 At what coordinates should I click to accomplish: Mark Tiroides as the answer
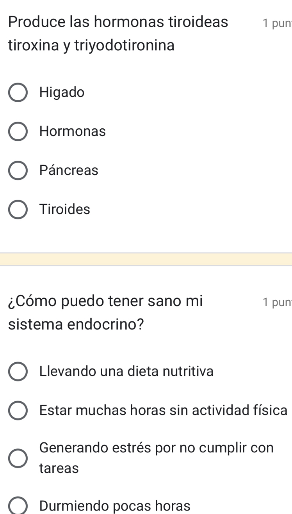(x=18, y=209)
